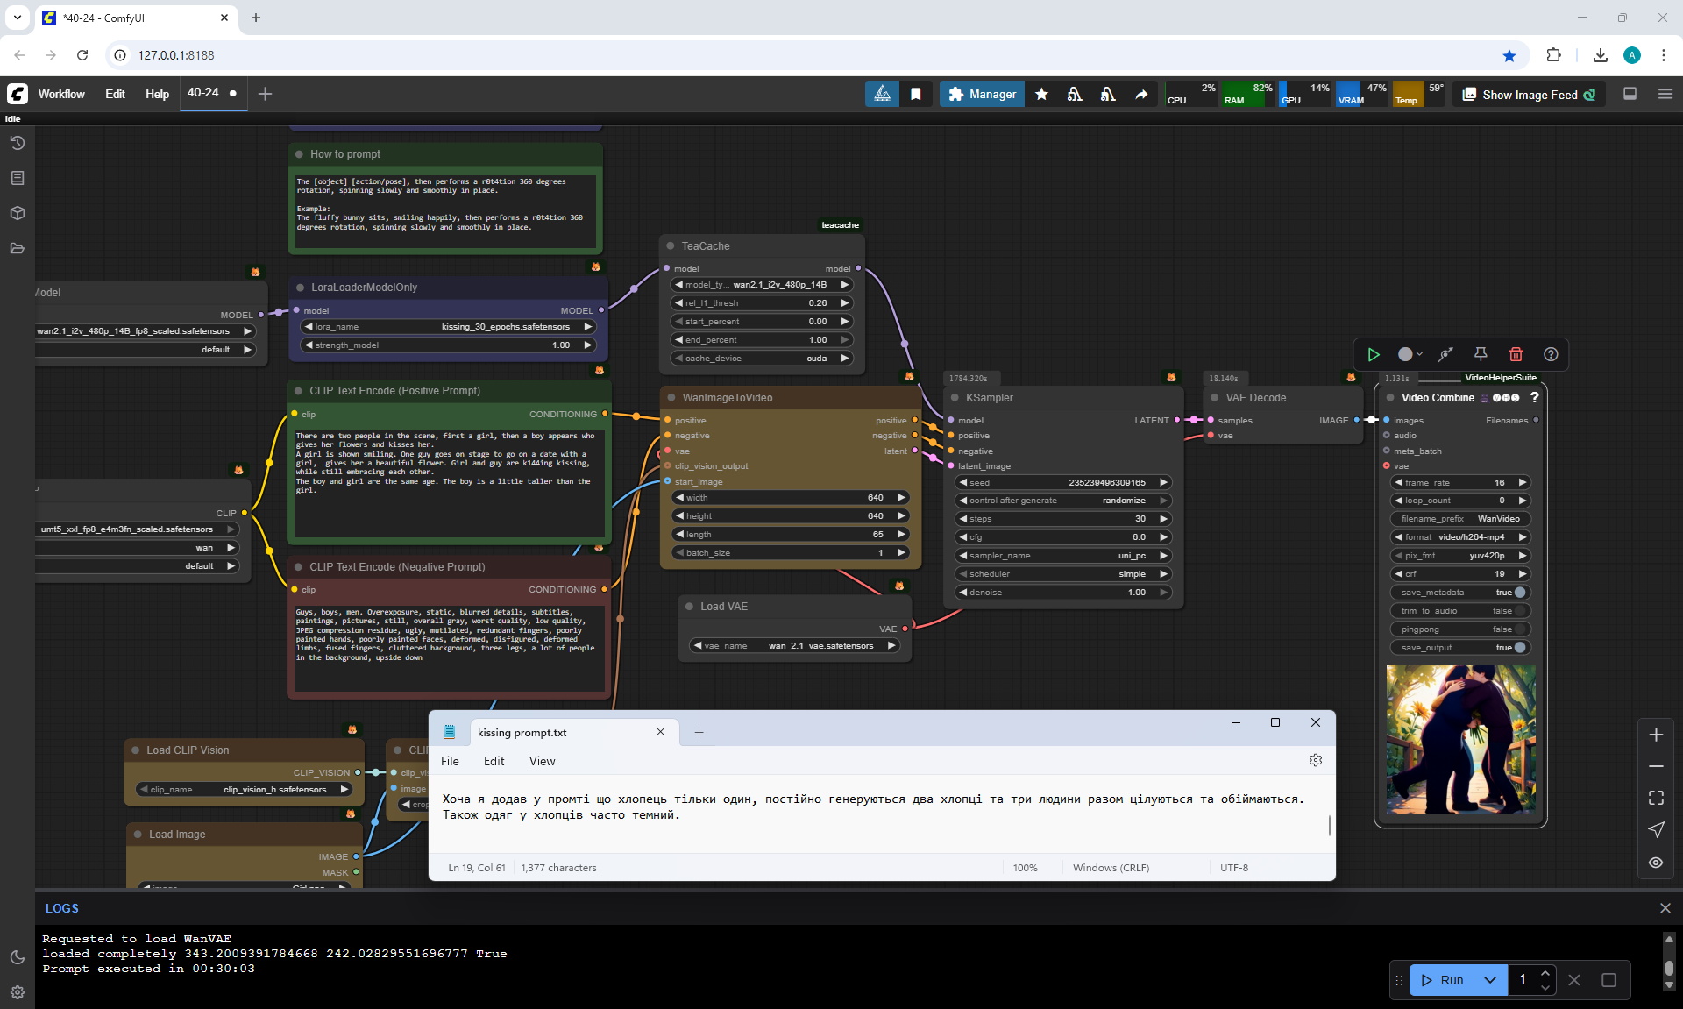1683x1009 pixels.
Task: Open the workflows folder sidebar icon
Action: [17, 248]
